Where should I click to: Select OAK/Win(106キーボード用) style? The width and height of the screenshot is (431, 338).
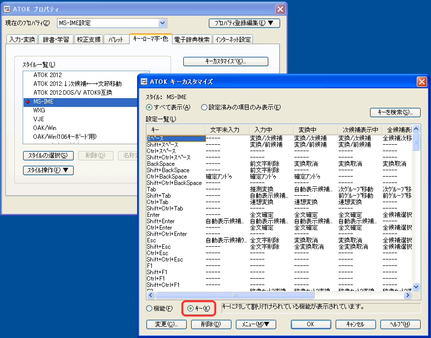pos(65,137)
